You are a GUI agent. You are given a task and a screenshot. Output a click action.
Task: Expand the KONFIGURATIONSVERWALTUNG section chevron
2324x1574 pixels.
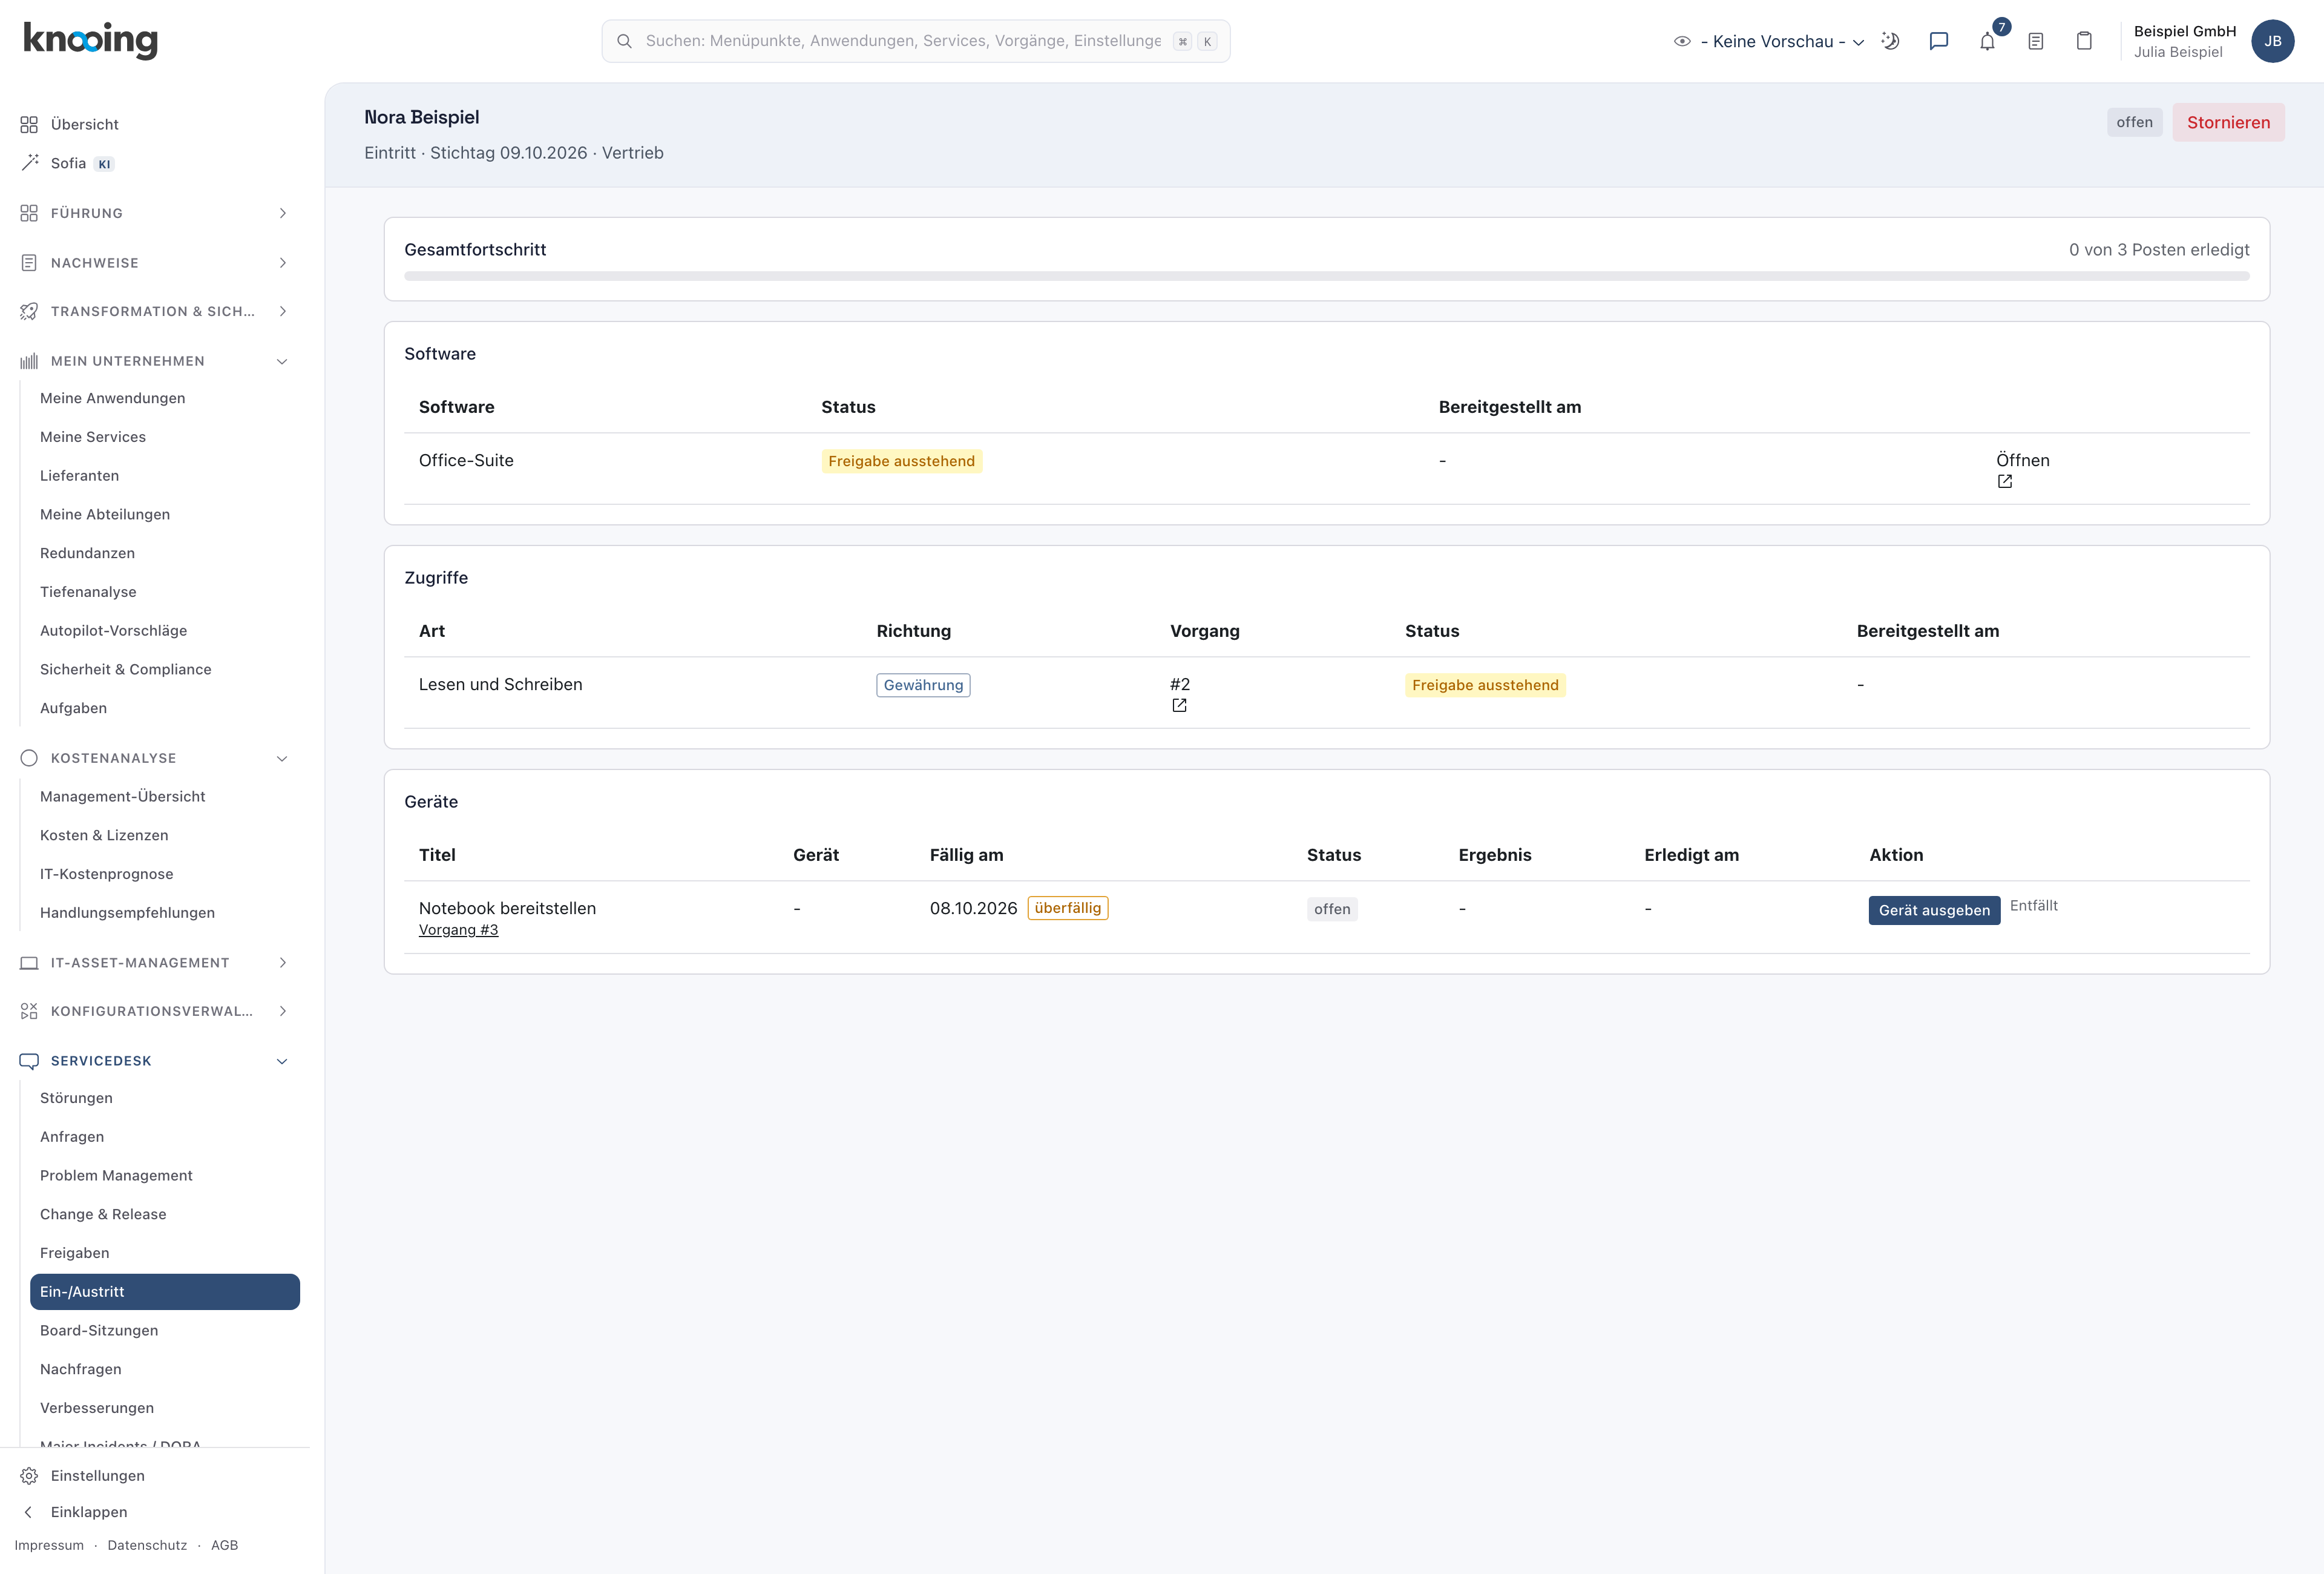(283, 1011)
